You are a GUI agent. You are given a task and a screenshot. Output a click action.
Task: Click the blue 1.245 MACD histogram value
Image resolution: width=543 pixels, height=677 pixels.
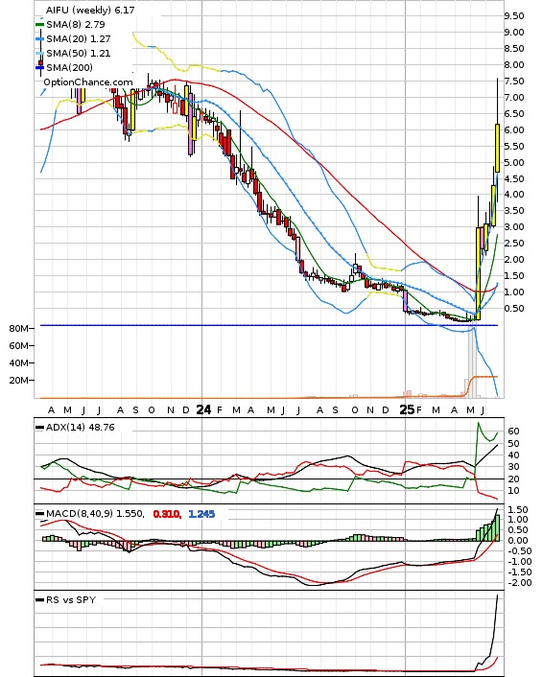click(x=201, y=514)
